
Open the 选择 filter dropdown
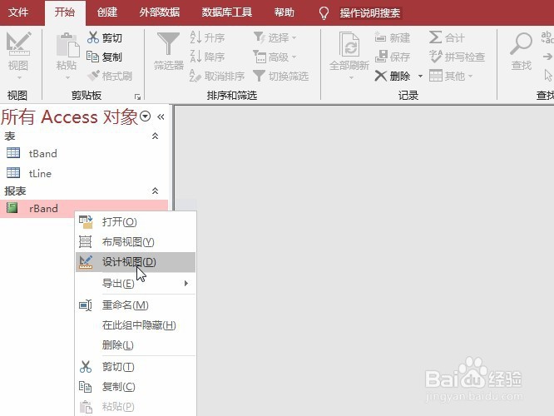point(275,37)
